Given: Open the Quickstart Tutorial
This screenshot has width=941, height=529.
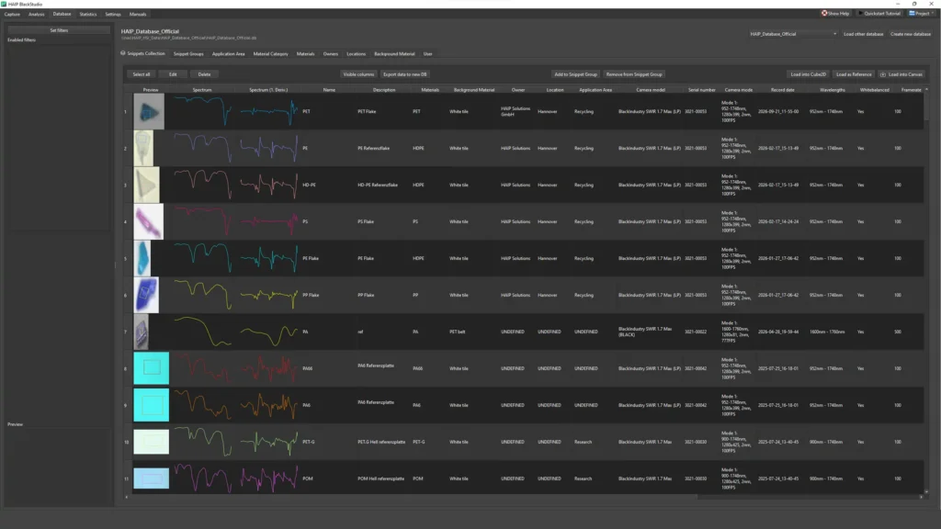Looking at the screenshot, I should [879, 13].
